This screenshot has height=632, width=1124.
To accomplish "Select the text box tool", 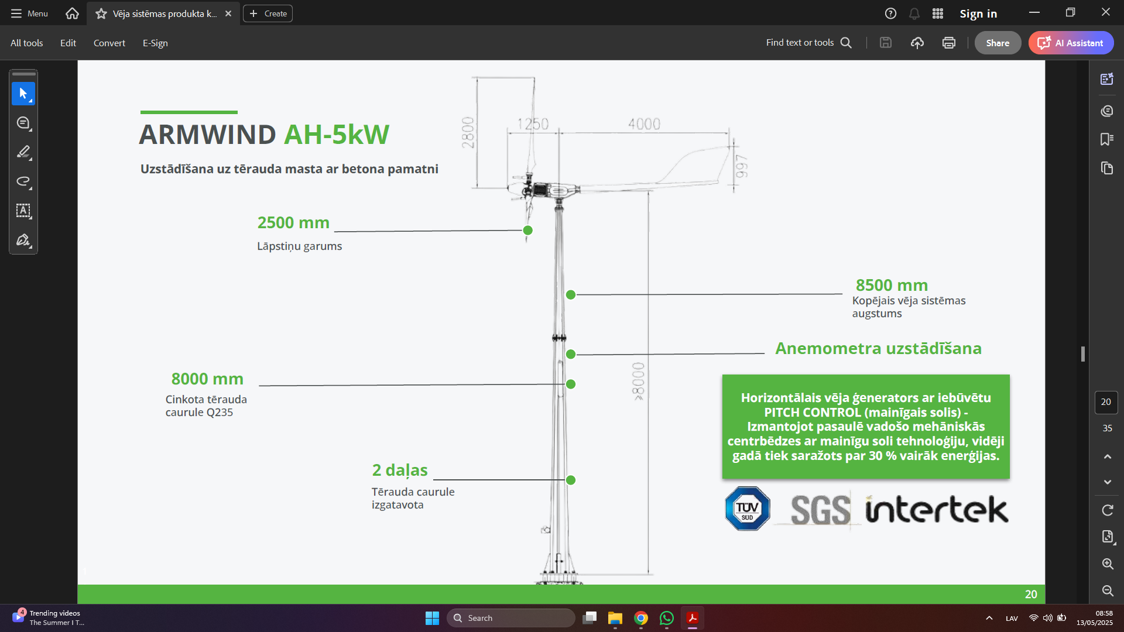I will point(23,211).
